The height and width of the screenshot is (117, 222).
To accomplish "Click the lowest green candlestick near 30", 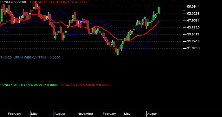I will tap(118, 52).
